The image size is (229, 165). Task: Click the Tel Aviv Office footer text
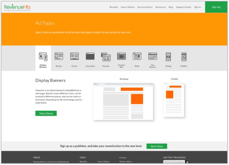126,161
